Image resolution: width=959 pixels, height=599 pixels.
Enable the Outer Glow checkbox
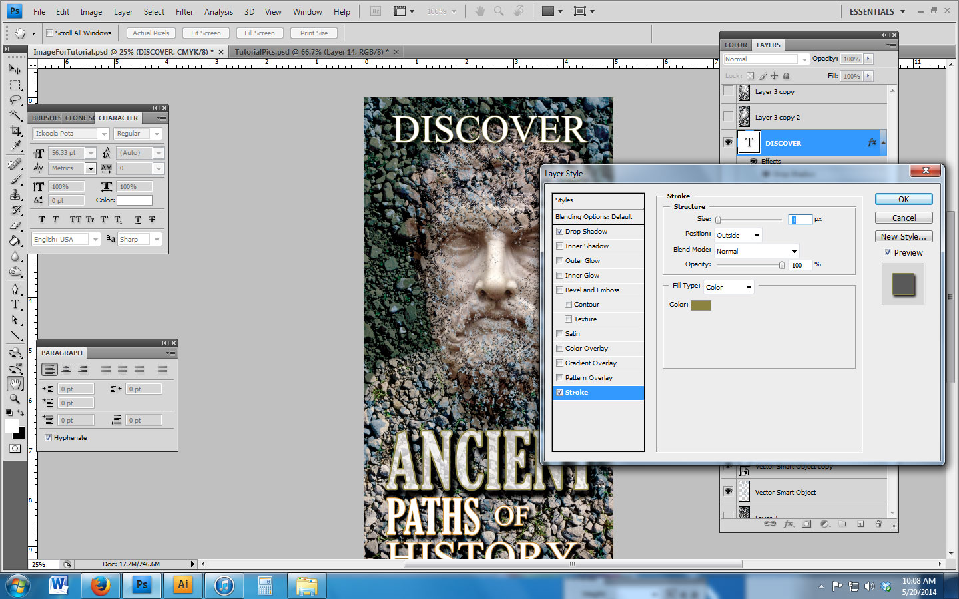[559, 261]
